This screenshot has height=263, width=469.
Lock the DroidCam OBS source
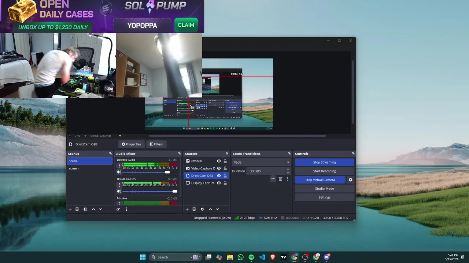pos(225,176)
